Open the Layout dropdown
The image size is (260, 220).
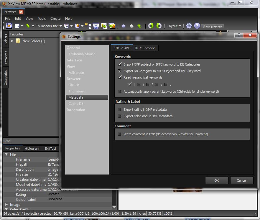174,26
